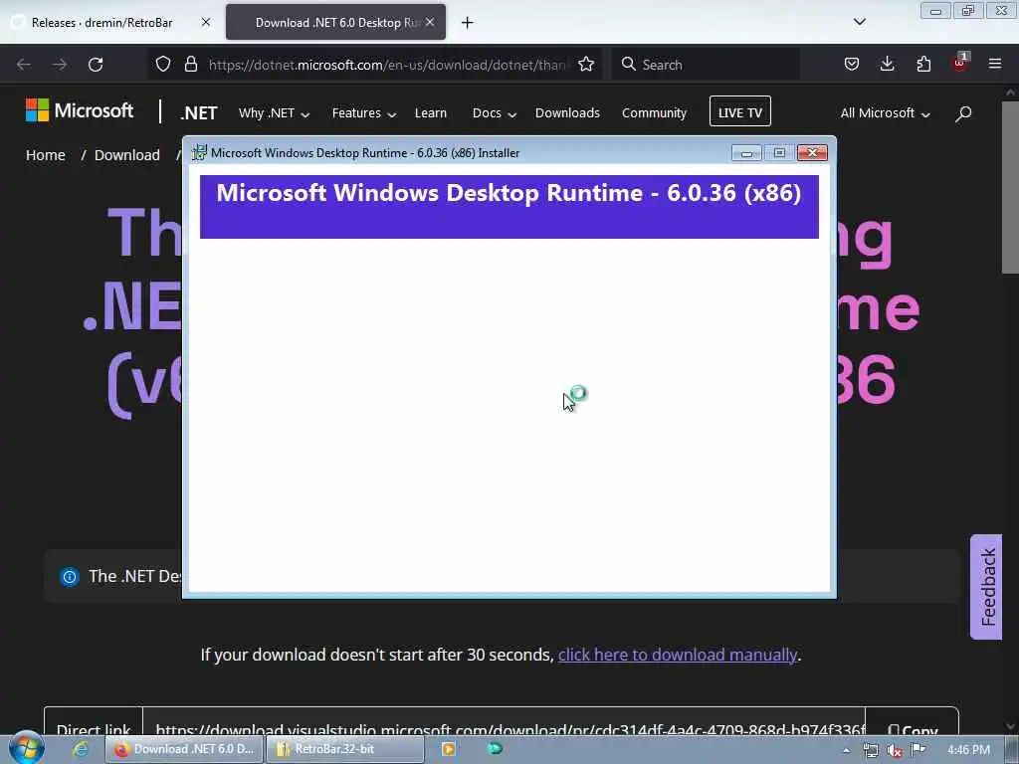Click the 4:46 PM taskbar clock
Viewport: 1019px width, 764px height.
coord(968,750)
